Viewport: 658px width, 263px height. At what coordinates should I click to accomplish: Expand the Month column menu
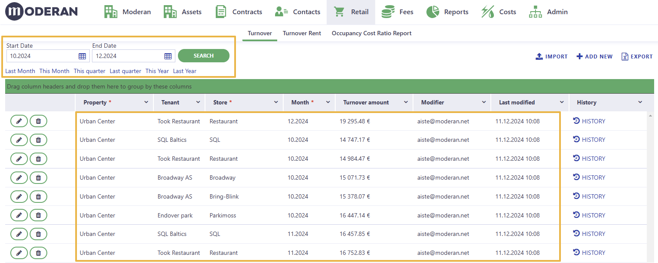click(x=328, y=102)
